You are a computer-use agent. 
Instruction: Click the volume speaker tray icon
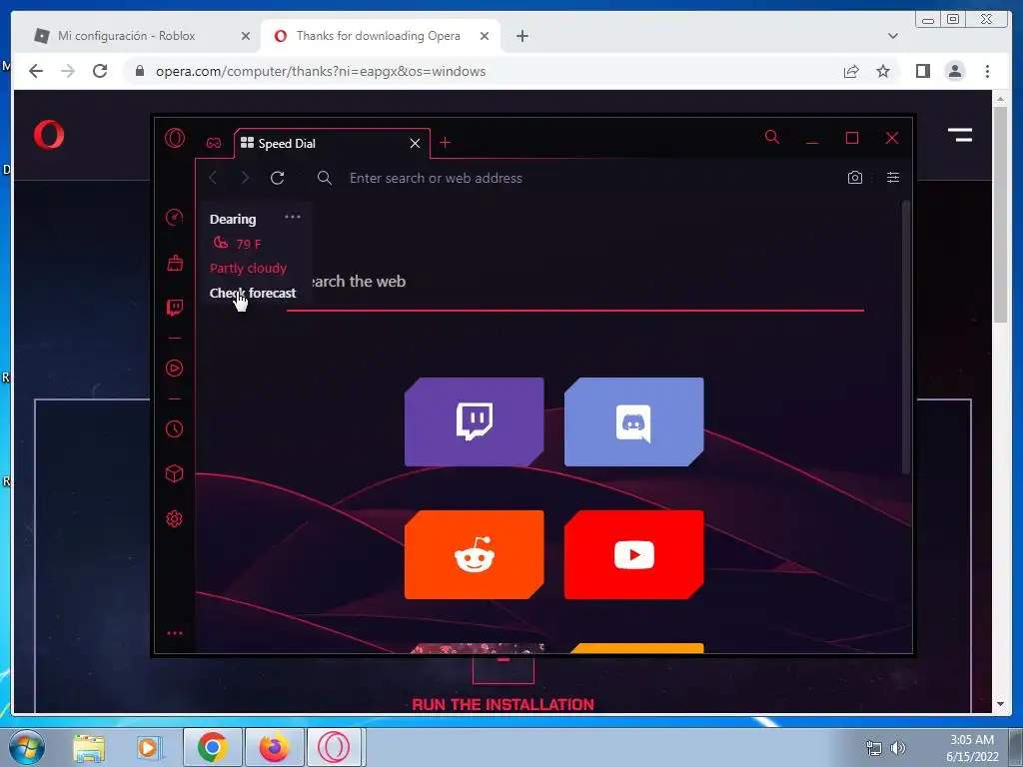tap(898, 748)
